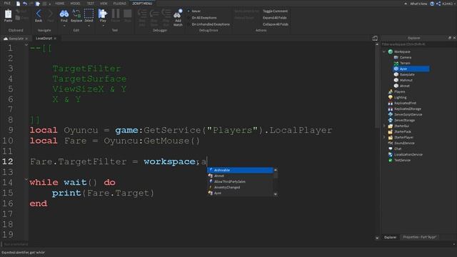Image resolution: width=457 pixels, height=257 pixels.
Task: Open Find with the binoculars icon
Action: [64, 14]
